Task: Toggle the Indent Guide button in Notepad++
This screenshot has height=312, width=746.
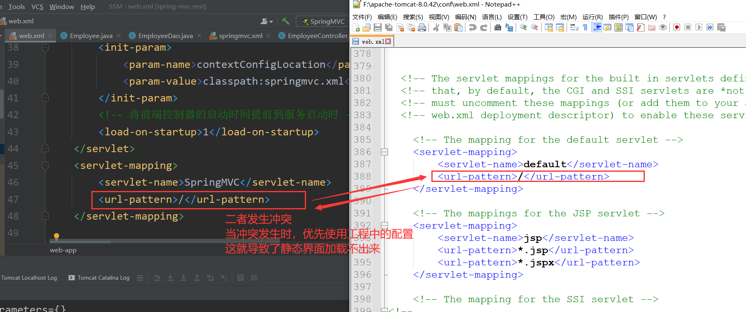Action: (x=596, y=27)
